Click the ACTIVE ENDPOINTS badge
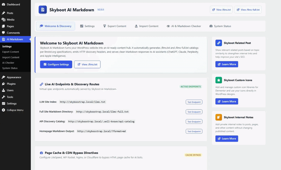Viewport: 281px width, 170px height. [191, 86]
